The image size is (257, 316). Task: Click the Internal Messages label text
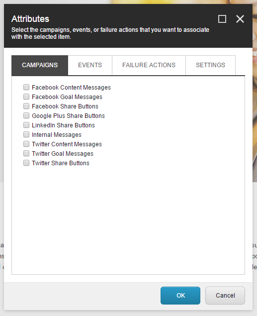tap(57, 135)
